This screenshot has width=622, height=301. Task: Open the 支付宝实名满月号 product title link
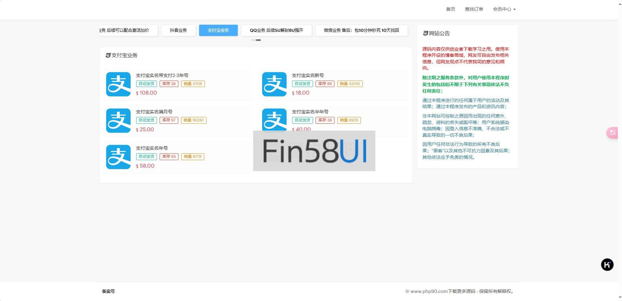154,112
